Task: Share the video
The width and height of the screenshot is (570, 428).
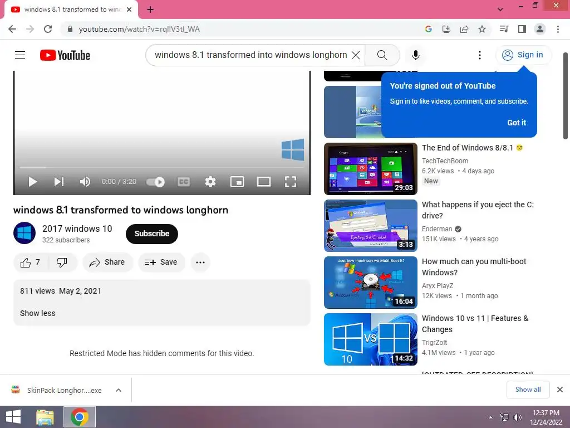Action: click(x=107, y=262)
